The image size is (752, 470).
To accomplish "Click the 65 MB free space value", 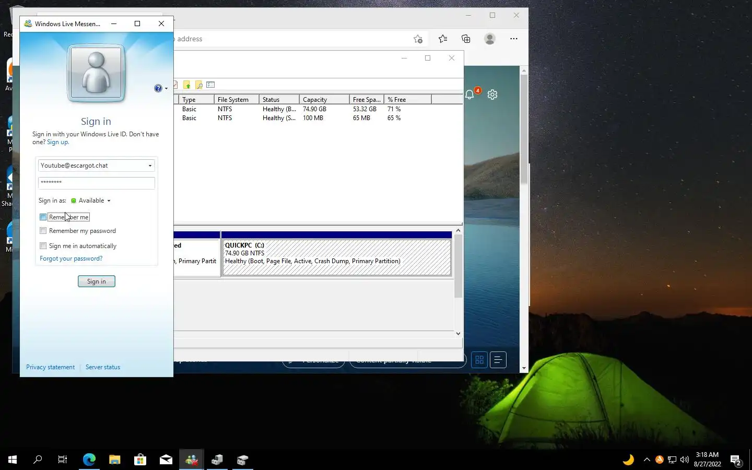I will point(361,118).
